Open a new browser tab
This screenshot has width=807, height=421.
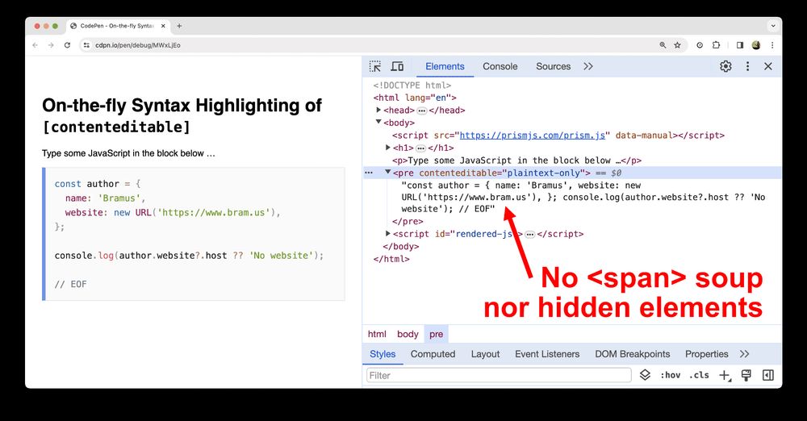pos(179,26)
